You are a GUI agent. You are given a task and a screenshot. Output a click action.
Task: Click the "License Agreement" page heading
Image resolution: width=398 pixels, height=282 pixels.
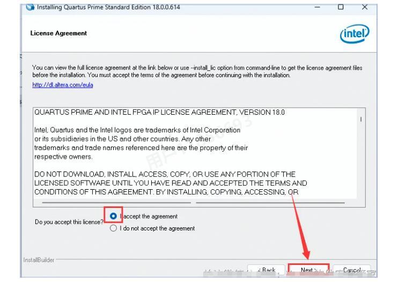click(58, 33)
